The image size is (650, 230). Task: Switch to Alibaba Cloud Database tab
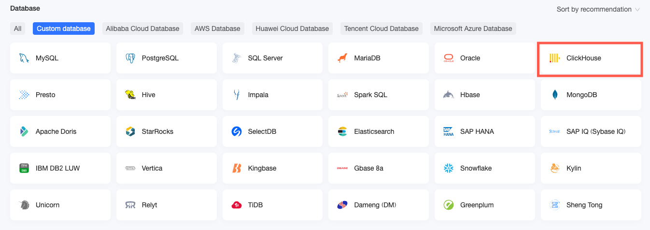coord(142,29)
